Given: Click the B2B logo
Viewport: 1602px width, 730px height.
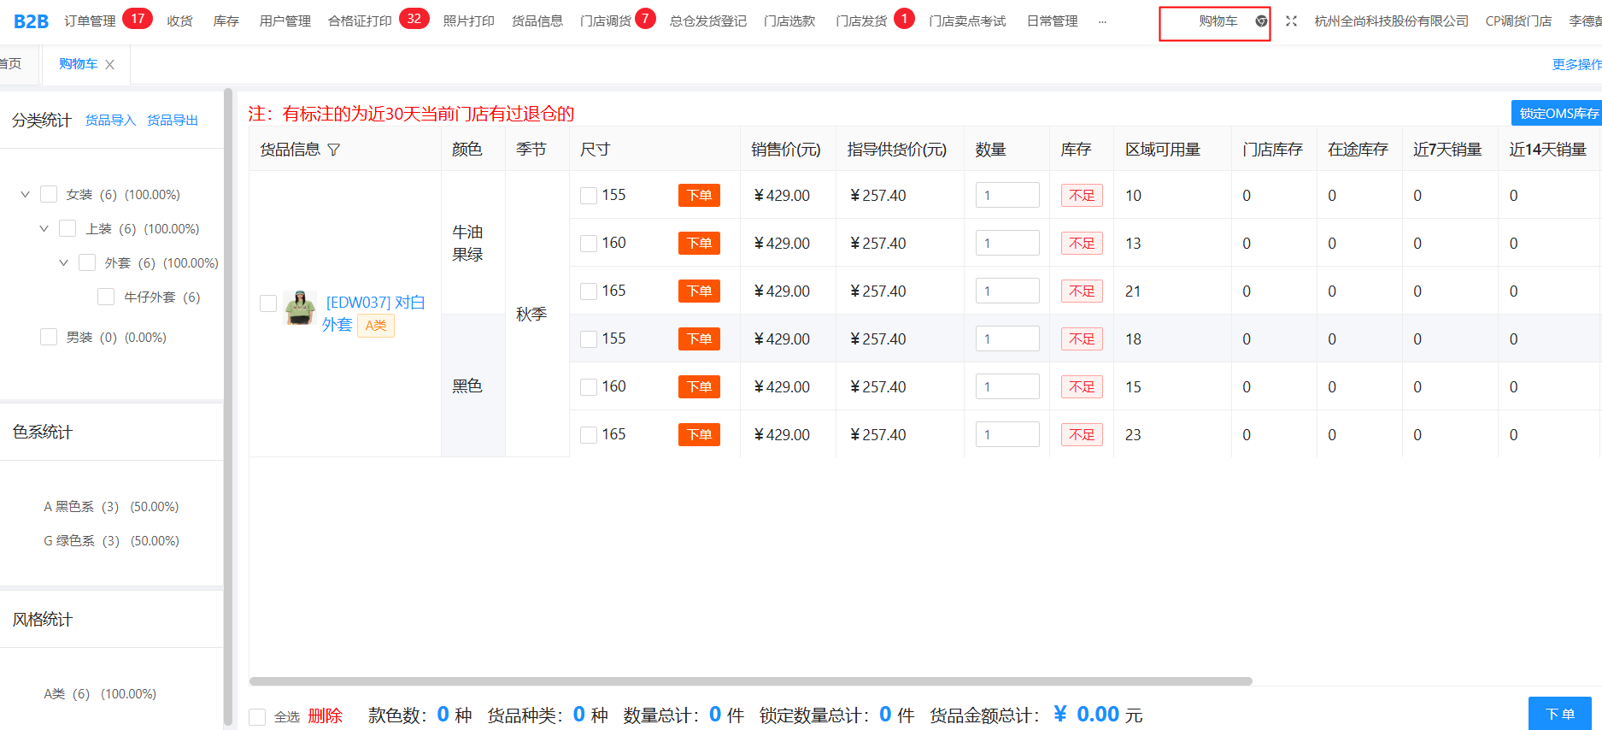Looking at the screenshot, I should [31, 21].
